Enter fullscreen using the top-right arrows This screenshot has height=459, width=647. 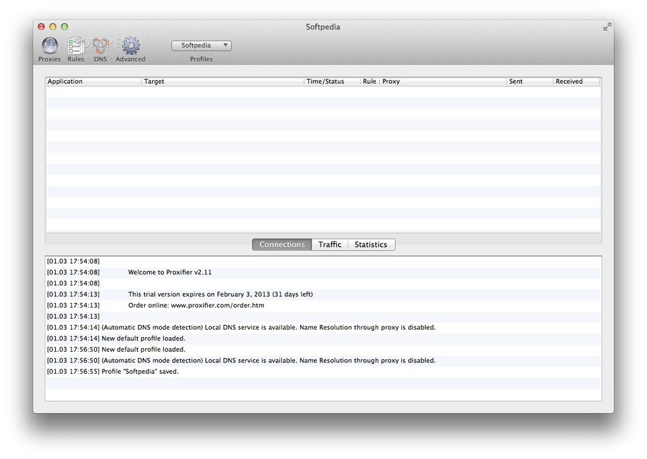coord(607,27)
